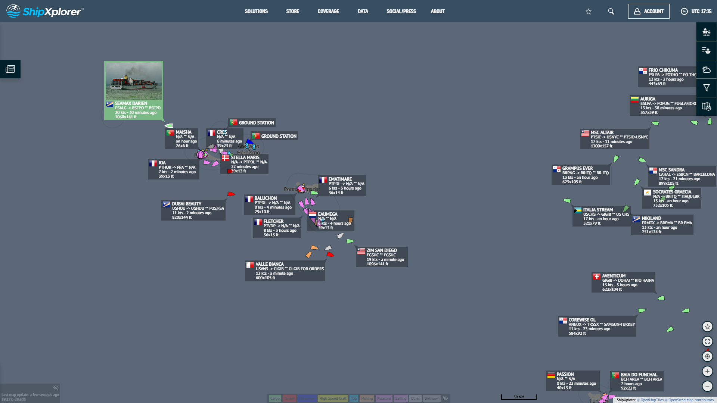717x403 pixels.
Task: Click the blue ship marker near Angra do Heroismo
Action: (249, 142)
